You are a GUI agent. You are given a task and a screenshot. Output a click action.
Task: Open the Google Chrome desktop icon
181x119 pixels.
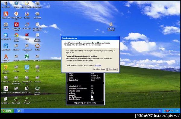(x=16, y=37)
